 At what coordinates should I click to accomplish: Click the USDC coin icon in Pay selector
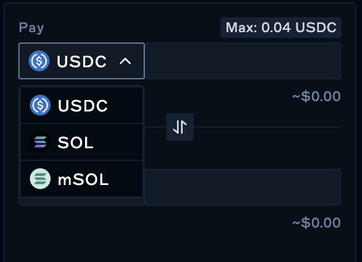[x=40, y=61]
